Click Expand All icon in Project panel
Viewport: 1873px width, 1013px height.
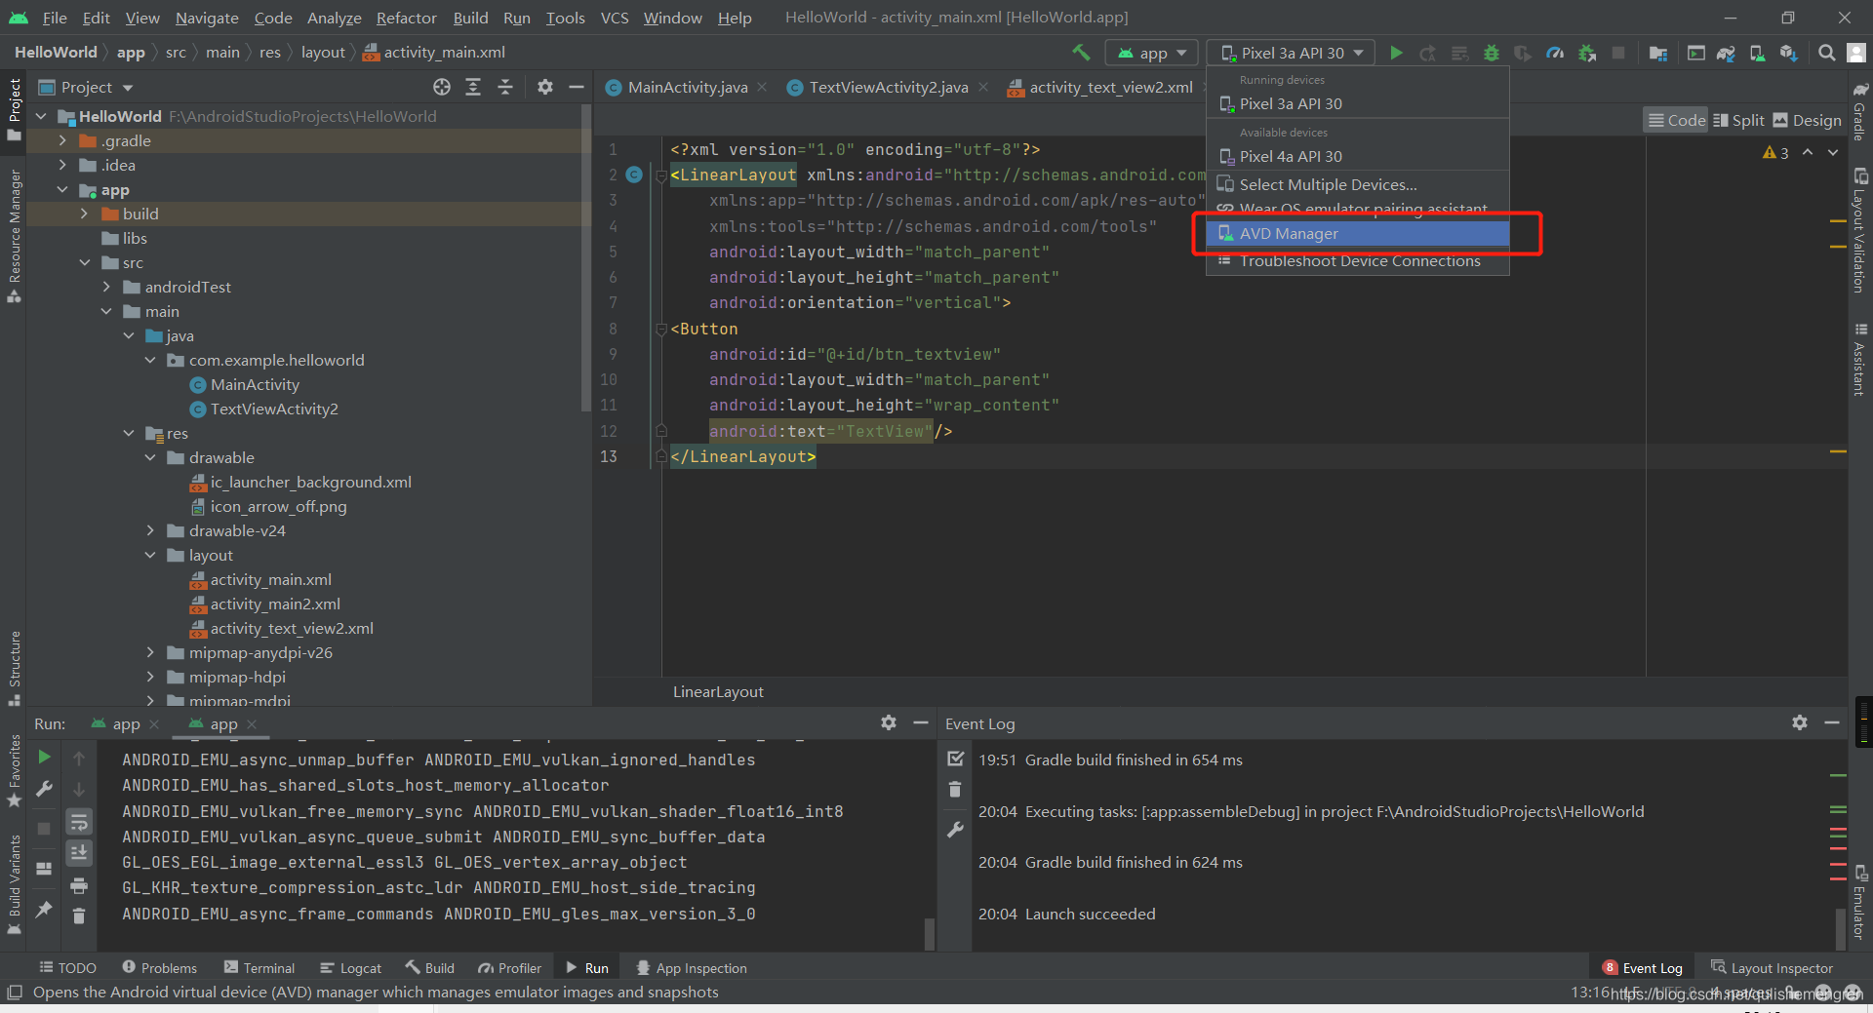[473, 87]
